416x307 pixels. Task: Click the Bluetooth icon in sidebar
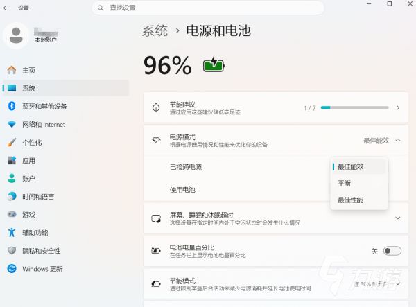[x=12, y=106]
